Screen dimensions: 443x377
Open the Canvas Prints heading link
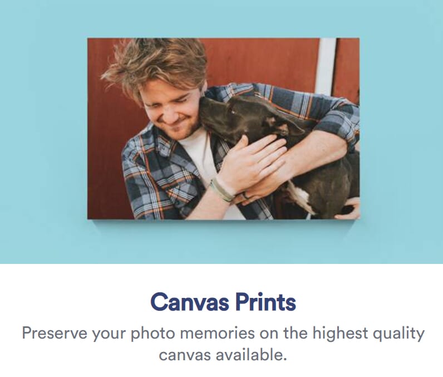click(x=223, y=302)
